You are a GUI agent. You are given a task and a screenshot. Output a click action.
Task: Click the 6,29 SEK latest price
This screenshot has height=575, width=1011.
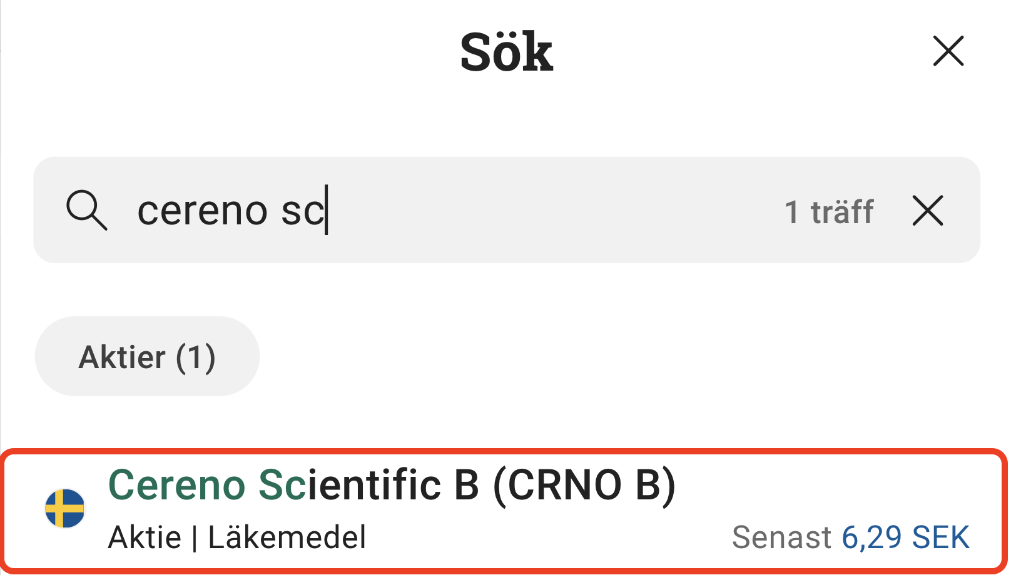[905, 537]
